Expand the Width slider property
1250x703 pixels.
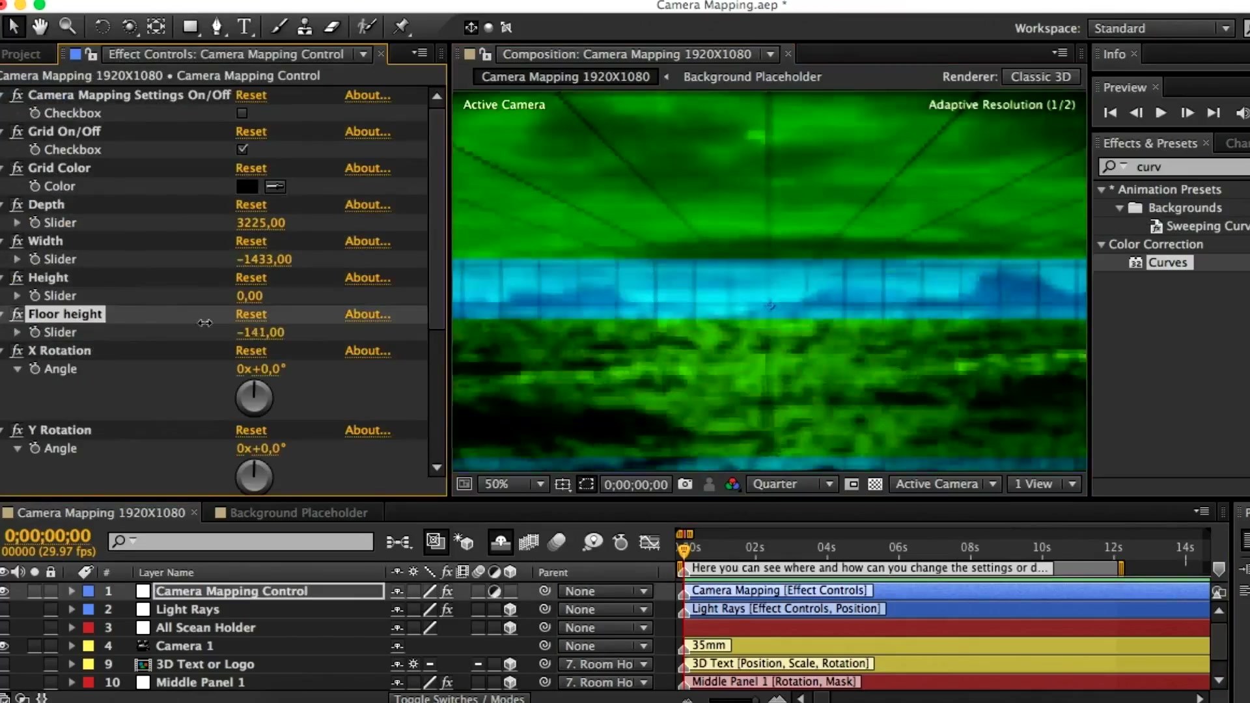(17, 259)
